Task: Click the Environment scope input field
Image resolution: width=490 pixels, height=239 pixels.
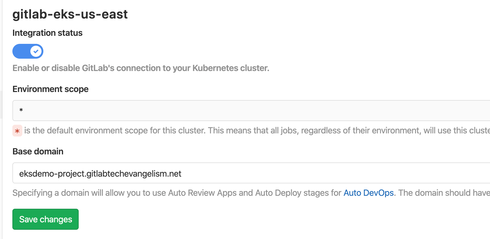Action: coord(251,111)
